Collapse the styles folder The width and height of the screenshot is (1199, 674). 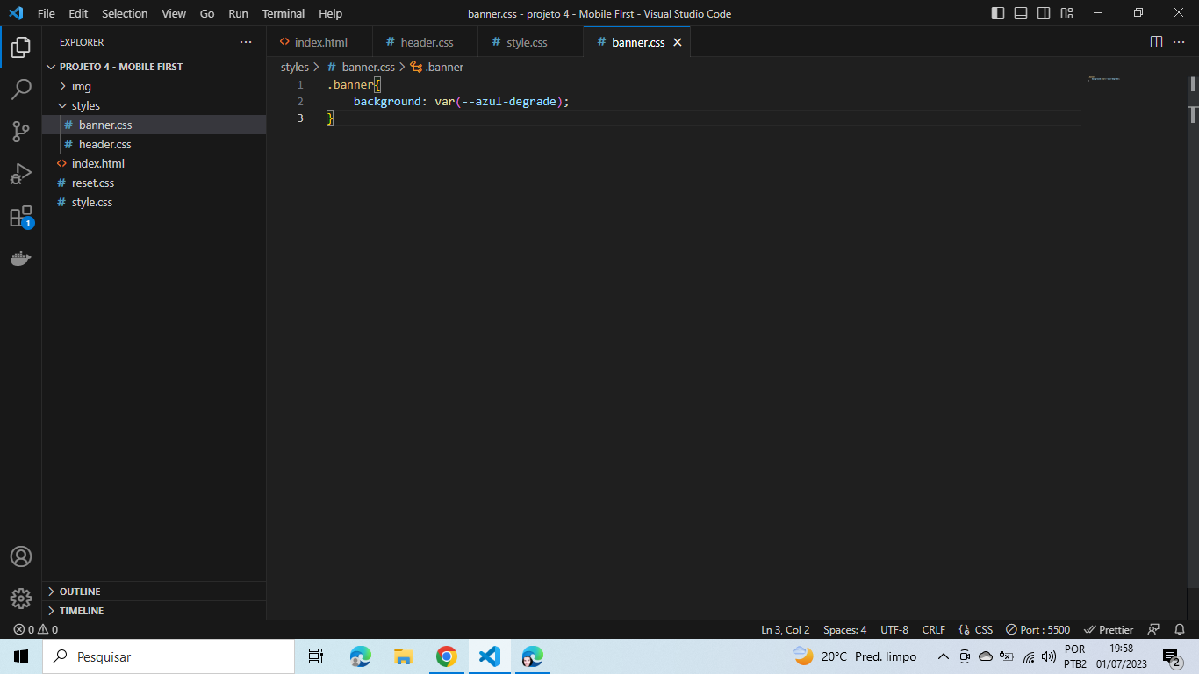[154, 105]
